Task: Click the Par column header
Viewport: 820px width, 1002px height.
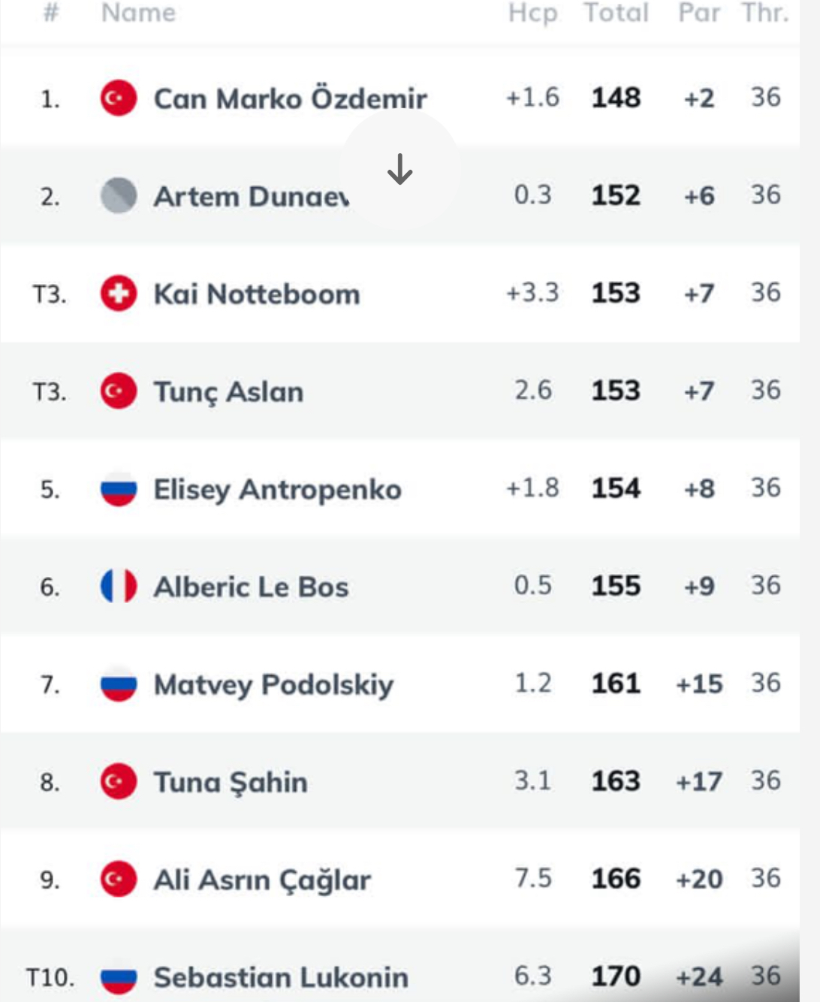Action: click(699, 13)
